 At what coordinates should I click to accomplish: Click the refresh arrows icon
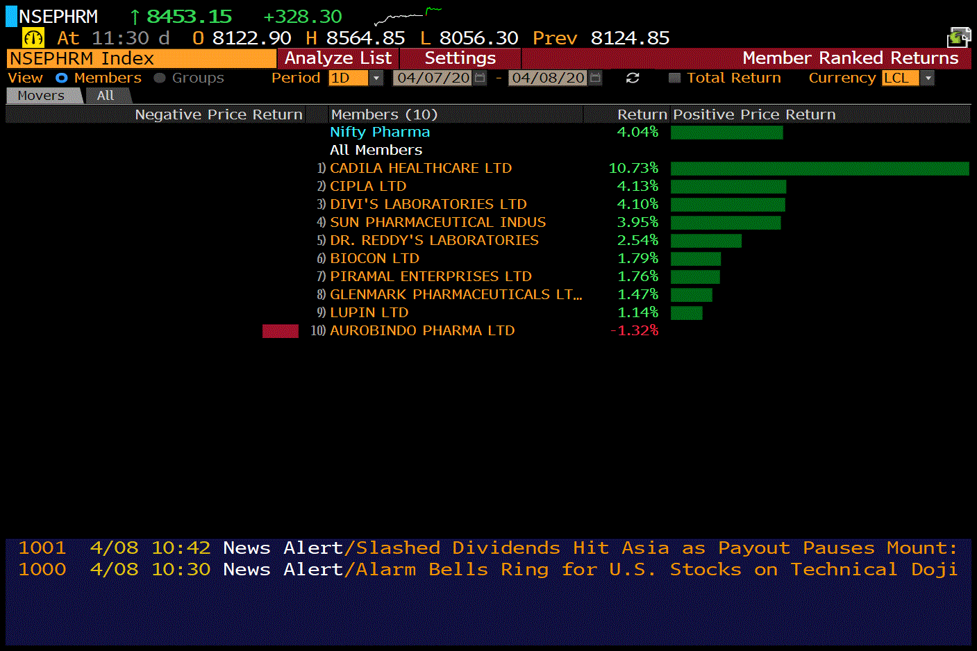[x=633, y=78]
